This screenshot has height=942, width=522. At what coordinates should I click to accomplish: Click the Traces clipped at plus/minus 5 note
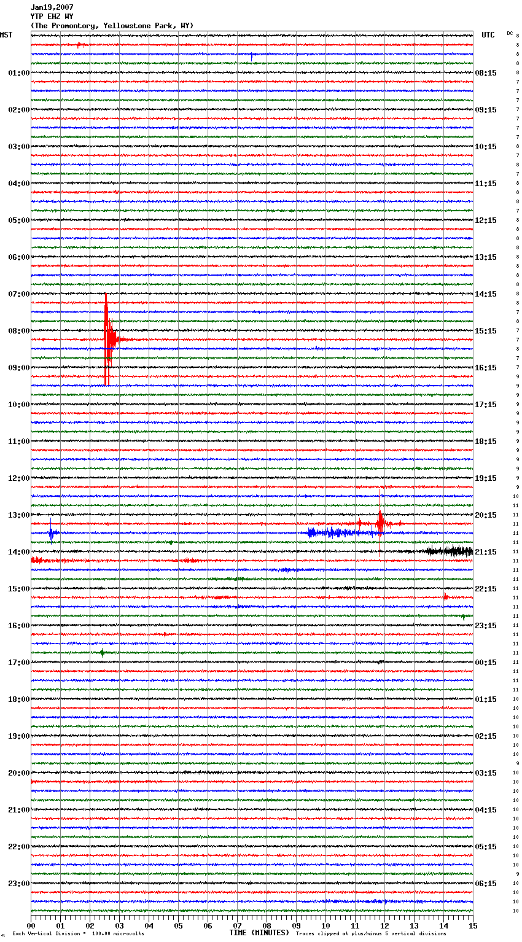(x=372, y=934)
